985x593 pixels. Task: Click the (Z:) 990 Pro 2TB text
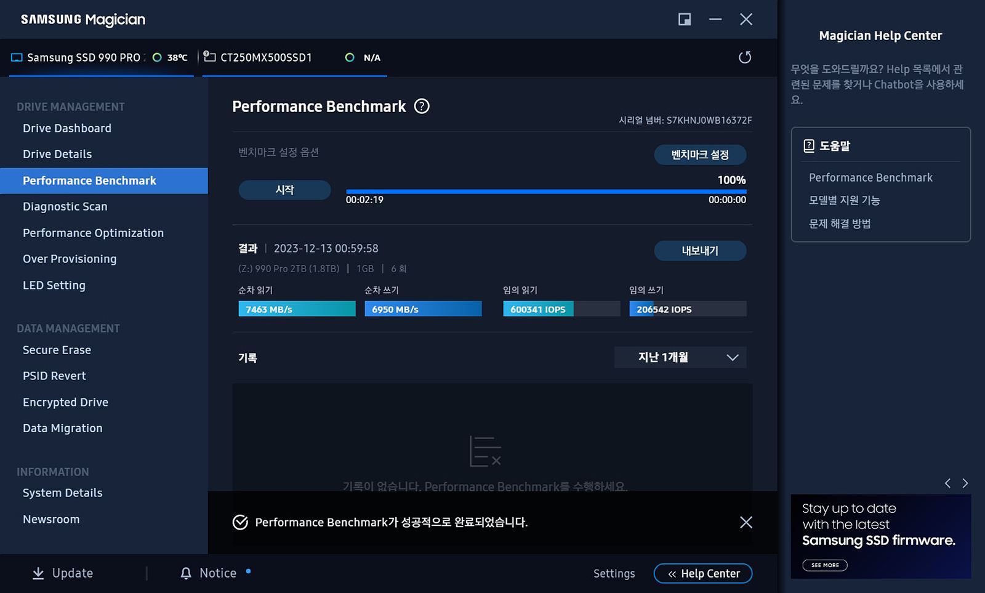click(x=289, y=268)
